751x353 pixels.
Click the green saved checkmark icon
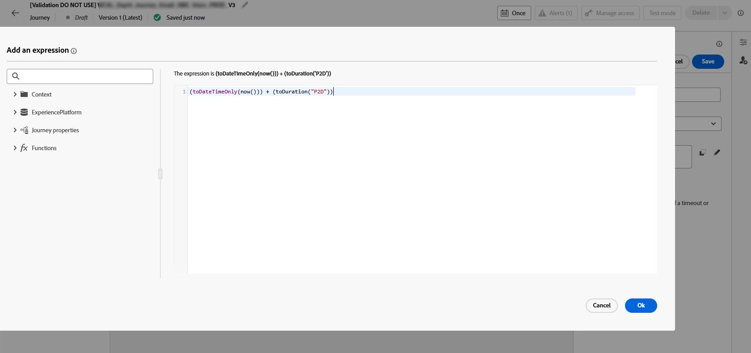pyautogui.click(x=157, y=17)
